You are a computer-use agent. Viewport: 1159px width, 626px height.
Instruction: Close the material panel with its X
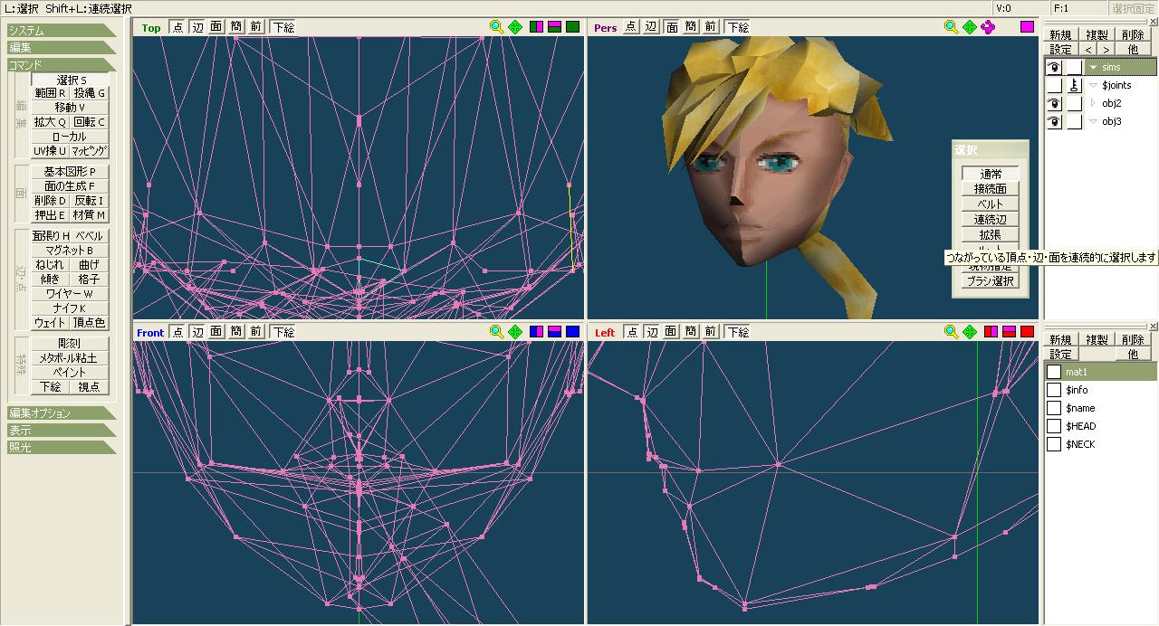tap(1153, 327)
